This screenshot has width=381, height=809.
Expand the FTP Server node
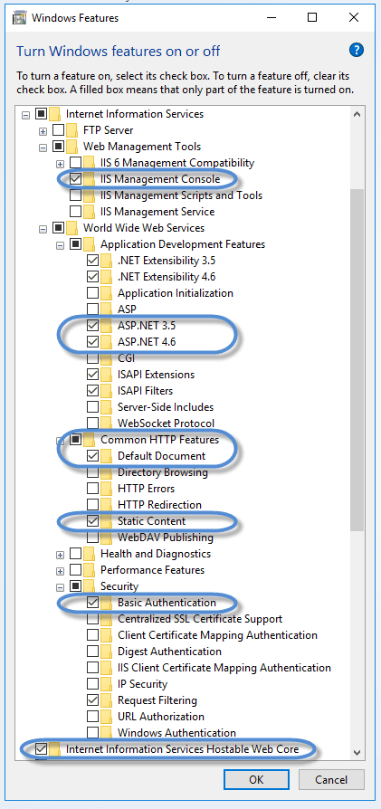coord(43,130)
